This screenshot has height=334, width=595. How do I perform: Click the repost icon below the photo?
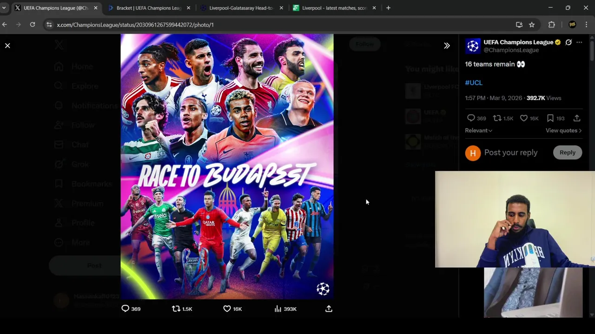[176, 308]
